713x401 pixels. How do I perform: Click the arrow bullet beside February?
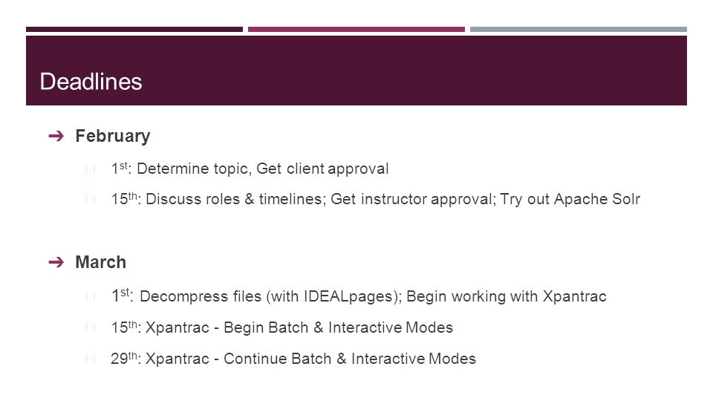pyautogui.click(x=56, y=136)
